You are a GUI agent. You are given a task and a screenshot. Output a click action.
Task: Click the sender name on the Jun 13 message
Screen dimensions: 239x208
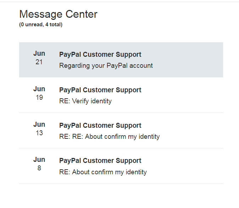pos(100,125)
